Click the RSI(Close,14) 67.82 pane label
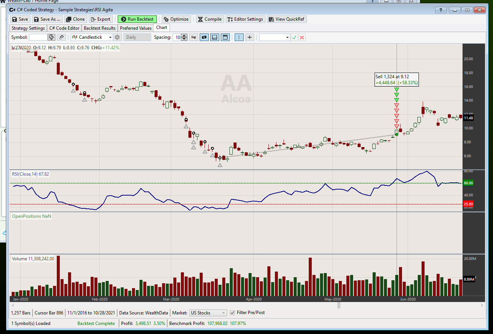493x334 pixels. (x=30, y=174)
